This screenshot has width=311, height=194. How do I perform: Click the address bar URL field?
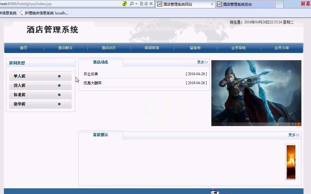click(60, 4)
